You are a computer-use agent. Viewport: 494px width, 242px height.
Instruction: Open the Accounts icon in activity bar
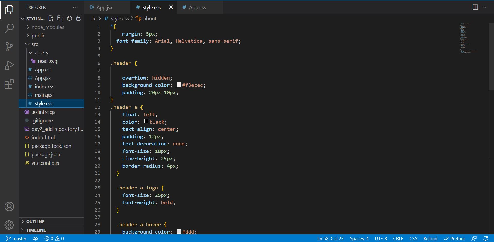tap(9, 206)
